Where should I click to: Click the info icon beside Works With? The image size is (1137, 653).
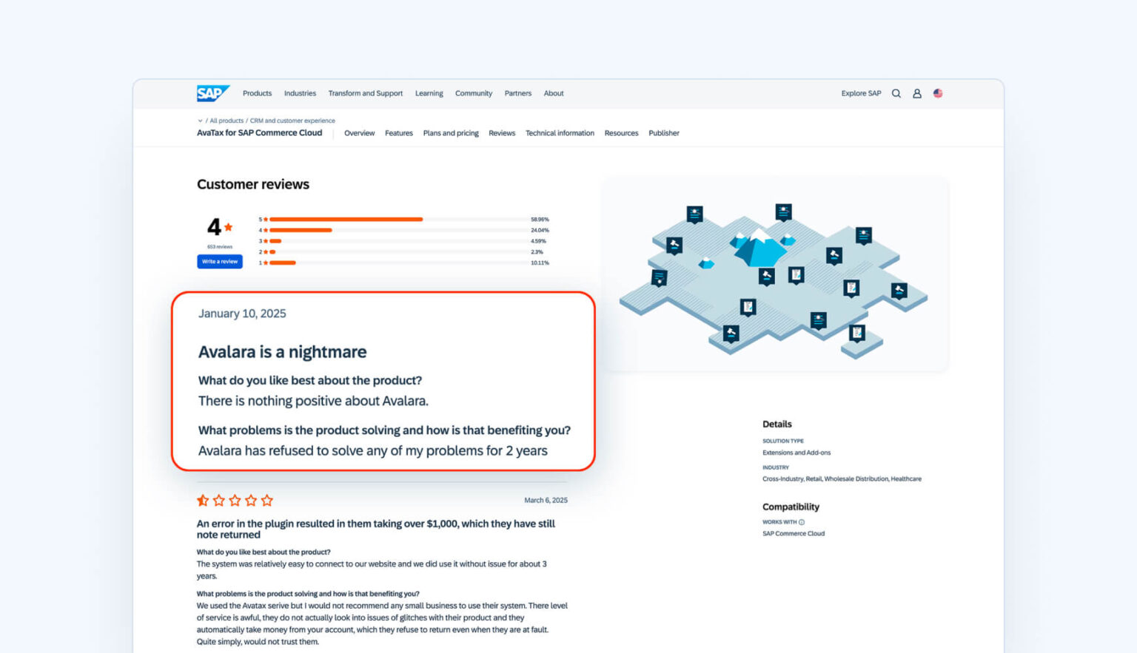[x=802, y=521]
